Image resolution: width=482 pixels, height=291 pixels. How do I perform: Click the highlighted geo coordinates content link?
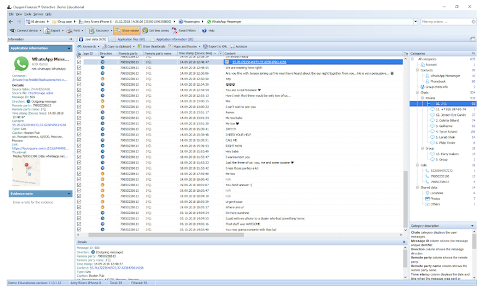pos(259,62)
